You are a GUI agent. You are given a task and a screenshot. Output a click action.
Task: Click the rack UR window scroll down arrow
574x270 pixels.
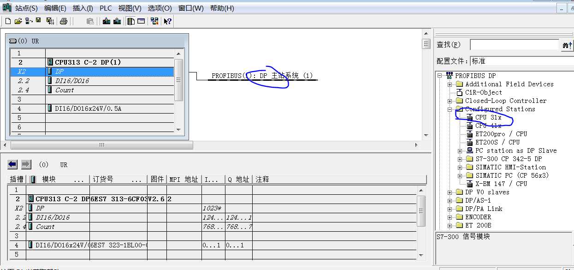(x=179, y=130)
